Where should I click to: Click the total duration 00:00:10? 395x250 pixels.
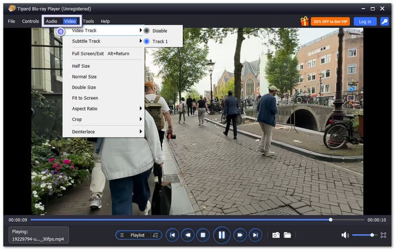pos(376,220)
